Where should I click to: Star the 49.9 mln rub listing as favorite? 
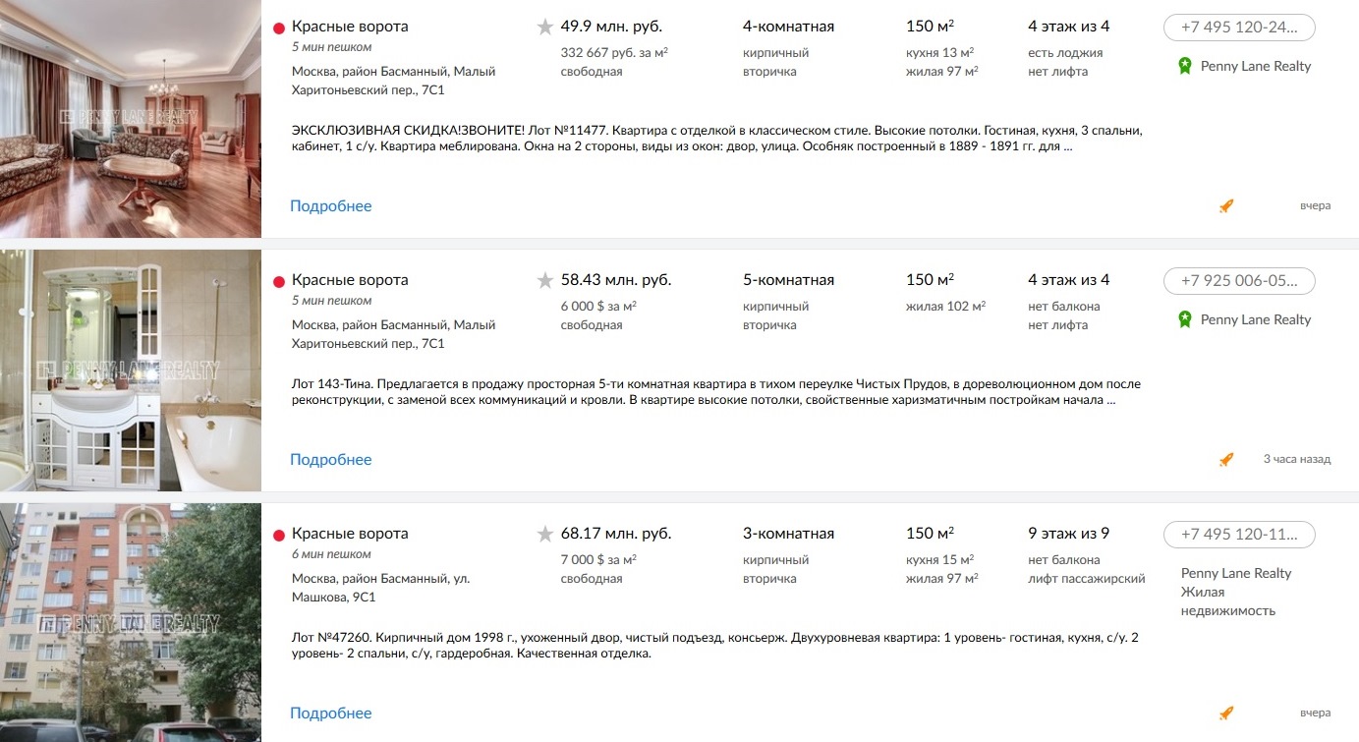point(545,28)
